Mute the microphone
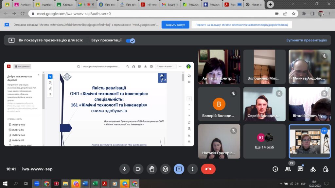 (x=124, y=169)
